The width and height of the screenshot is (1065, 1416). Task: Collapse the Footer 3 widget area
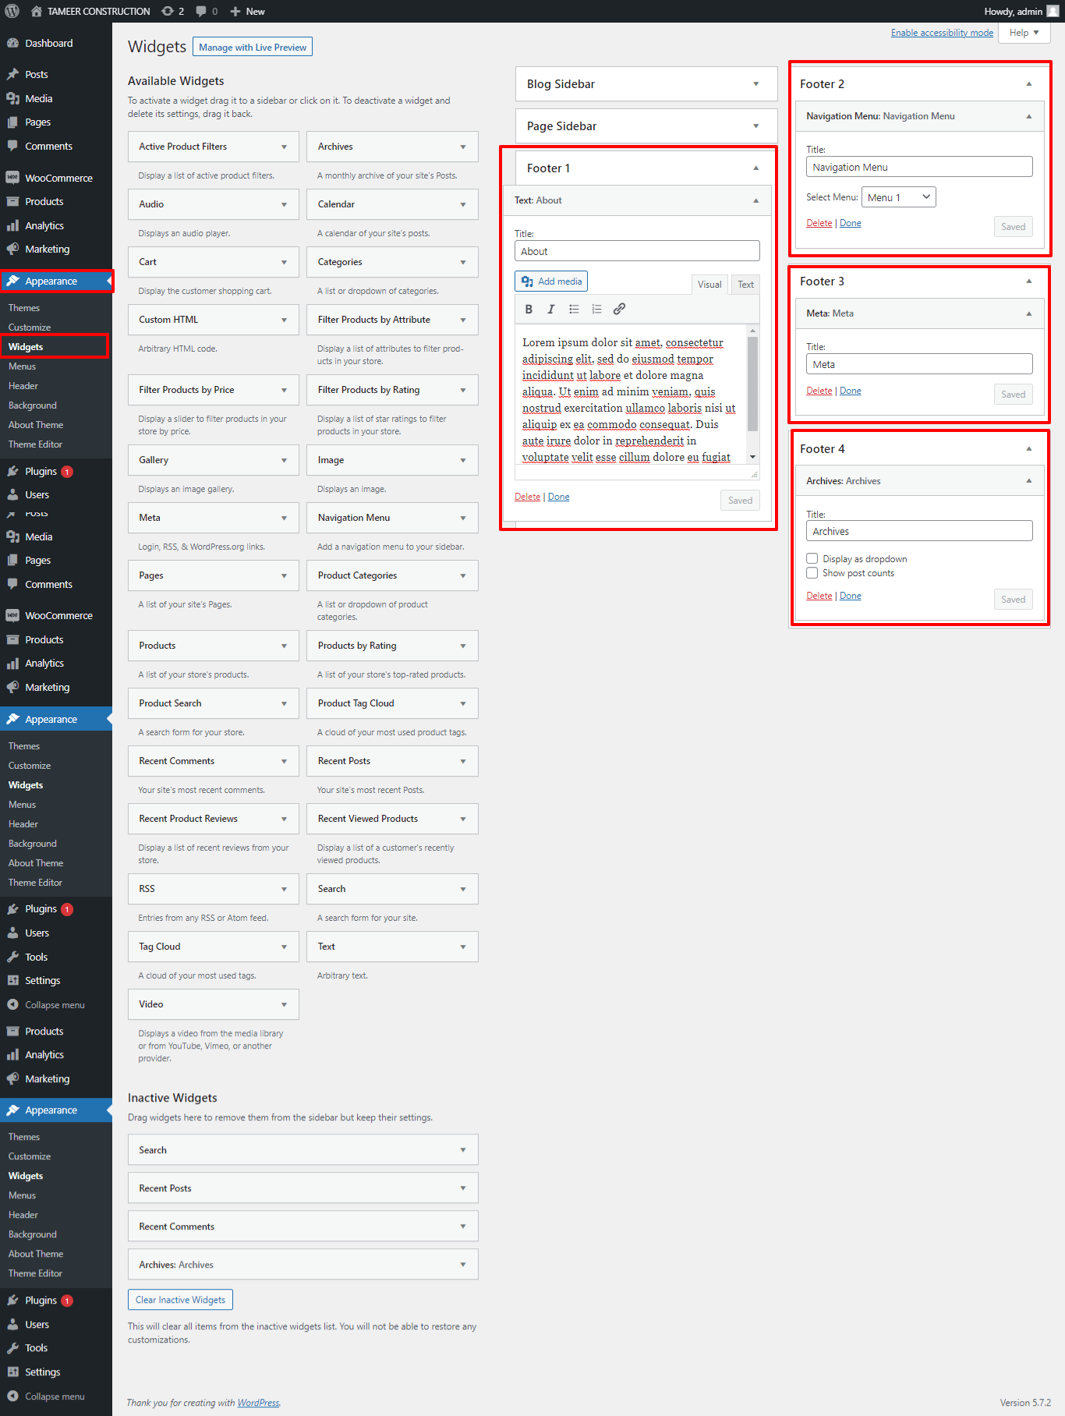[1028, 281]
